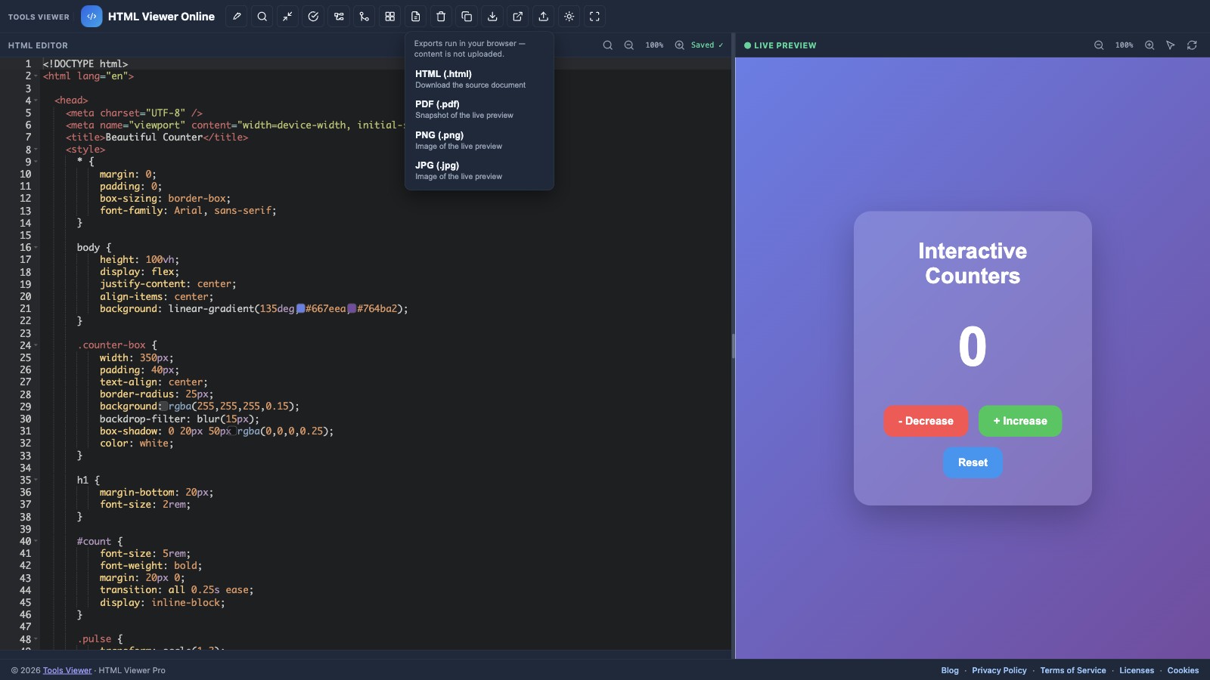Image resolution: width=1210 pixels, height=680 pixels.
Task: Choose PDF (.pdf) export option
Action: 479,110
